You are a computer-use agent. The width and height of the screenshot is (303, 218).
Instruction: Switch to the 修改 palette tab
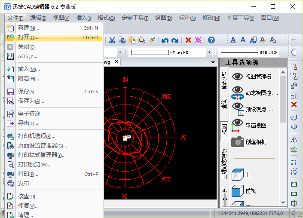(224, 80)
